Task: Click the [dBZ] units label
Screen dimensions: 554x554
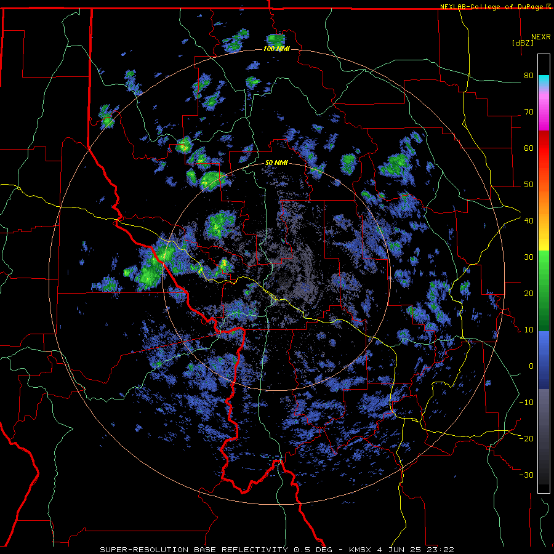Action: (x=523, y=42)
